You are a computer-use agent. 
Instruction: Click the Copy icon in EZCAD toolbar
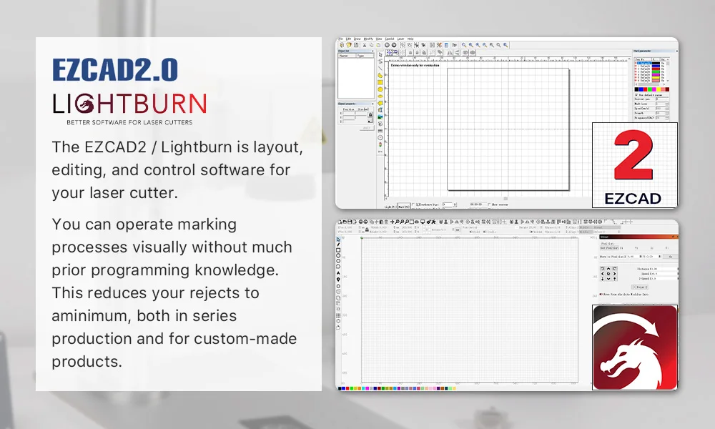pyautogui.click(x=372, y=45)
